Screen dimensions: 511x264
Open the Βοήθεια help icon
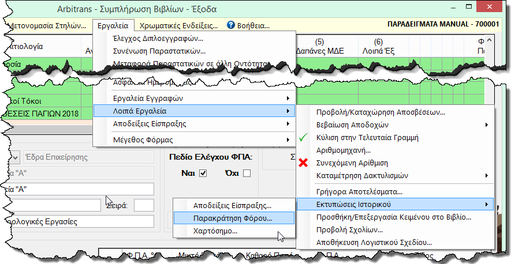231,25
